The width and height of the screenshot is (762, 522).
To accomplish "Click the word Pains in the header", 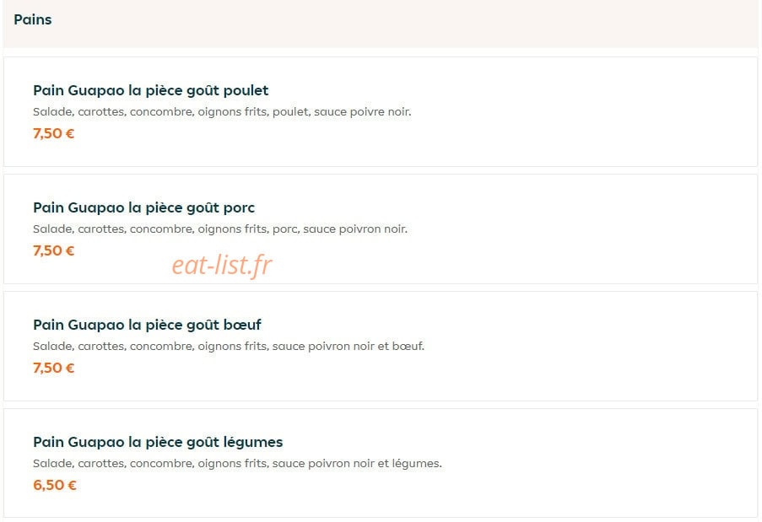I will [x=33, y=19].
